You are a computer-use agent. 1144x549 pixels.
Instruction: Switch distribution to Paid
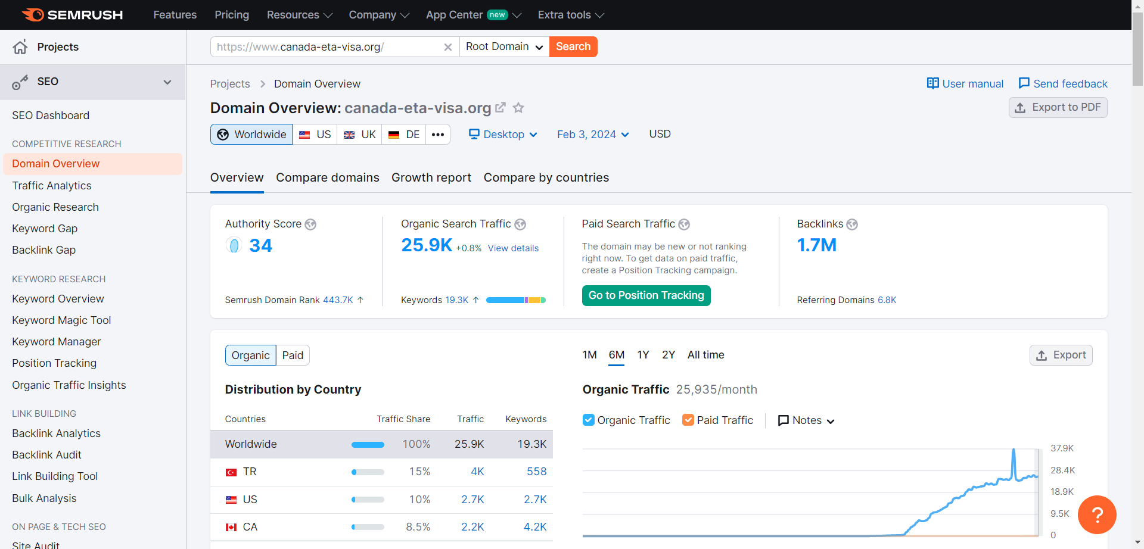pos(293,355)
